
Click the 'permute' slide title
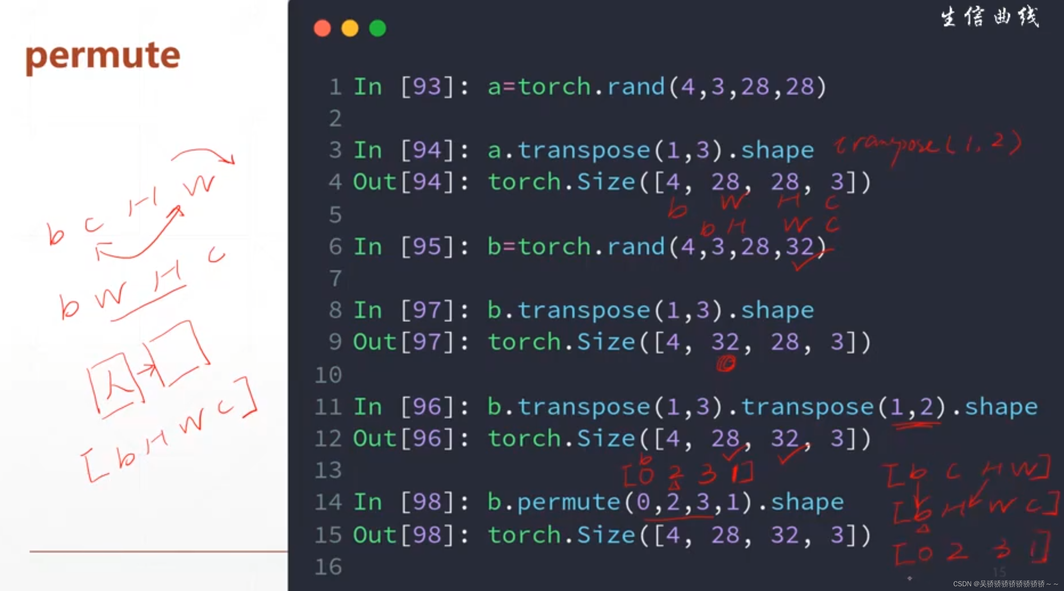click(x=103, y=57)
